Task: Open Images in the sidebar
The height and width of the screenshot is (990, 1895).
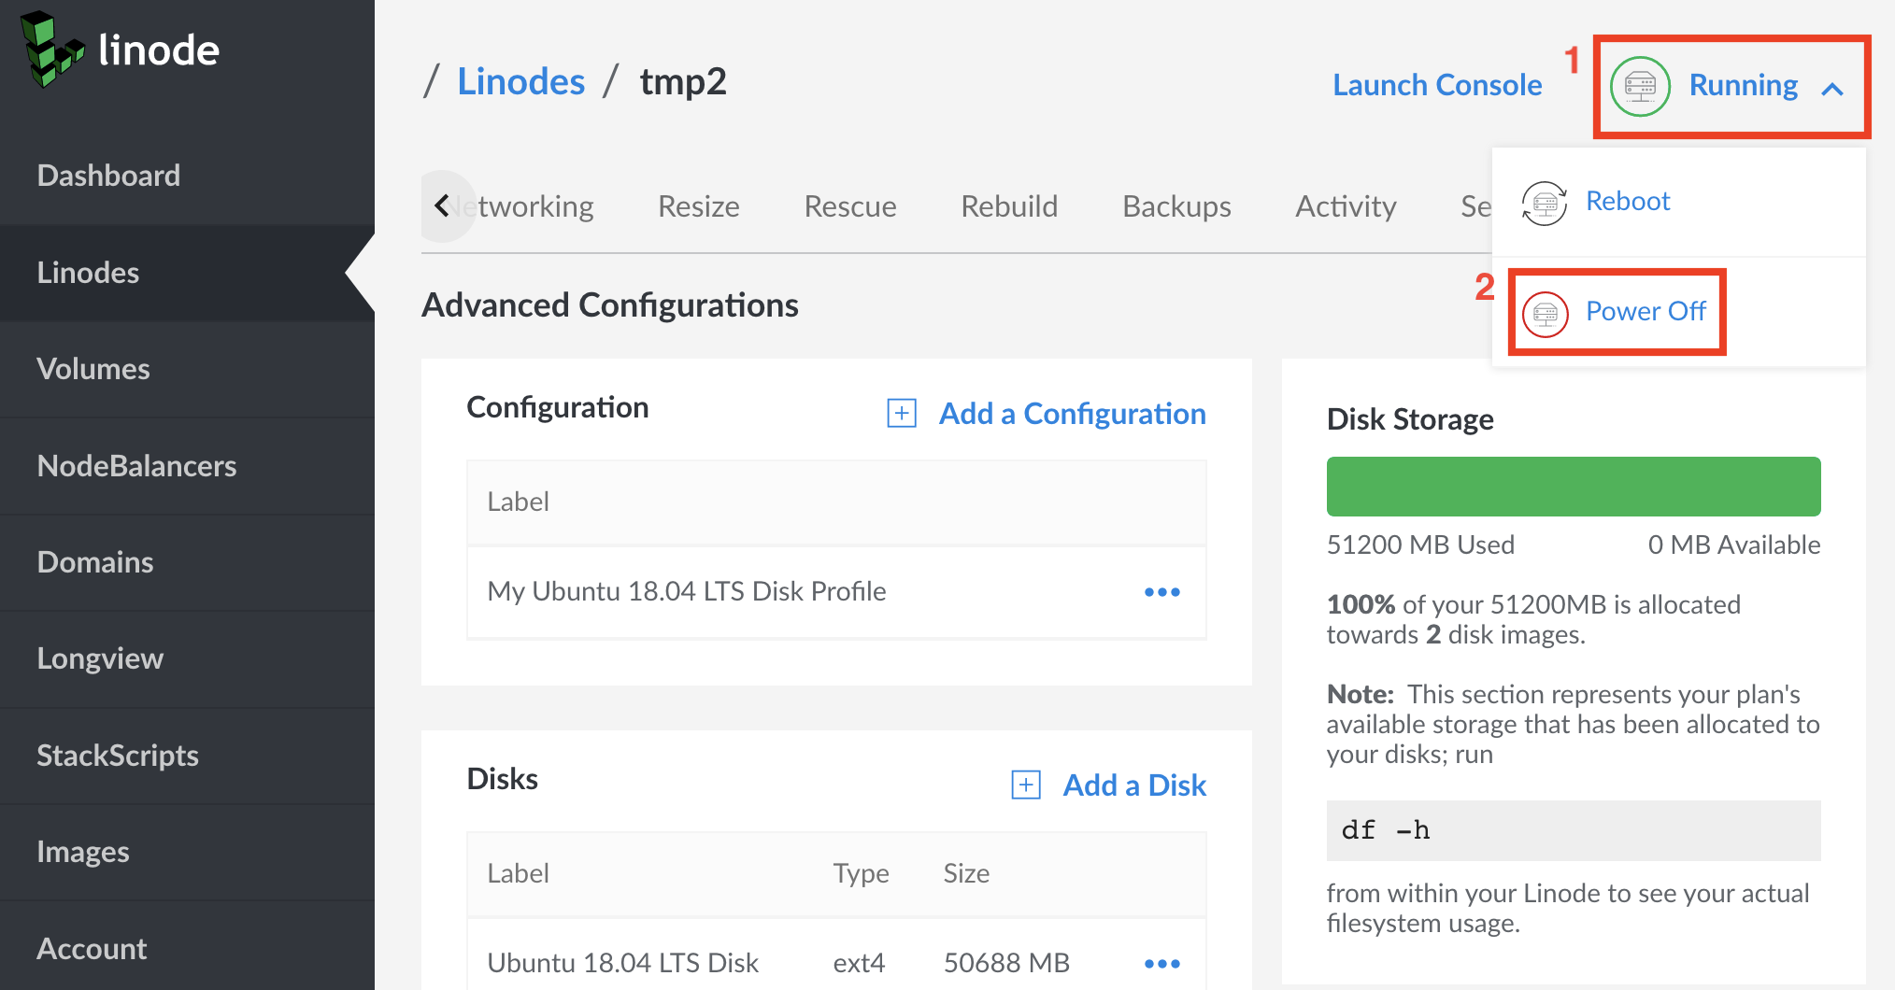Action: click(187, 852)
